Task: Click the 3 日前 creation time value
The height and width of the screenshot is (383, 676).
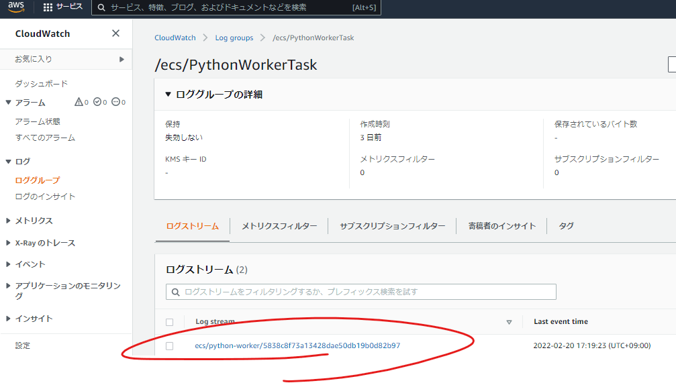Action: [371, 138]
